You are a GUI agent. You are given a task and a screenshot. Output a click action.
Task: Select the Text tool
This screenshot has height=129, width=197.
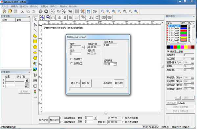[x=35, y=64]
